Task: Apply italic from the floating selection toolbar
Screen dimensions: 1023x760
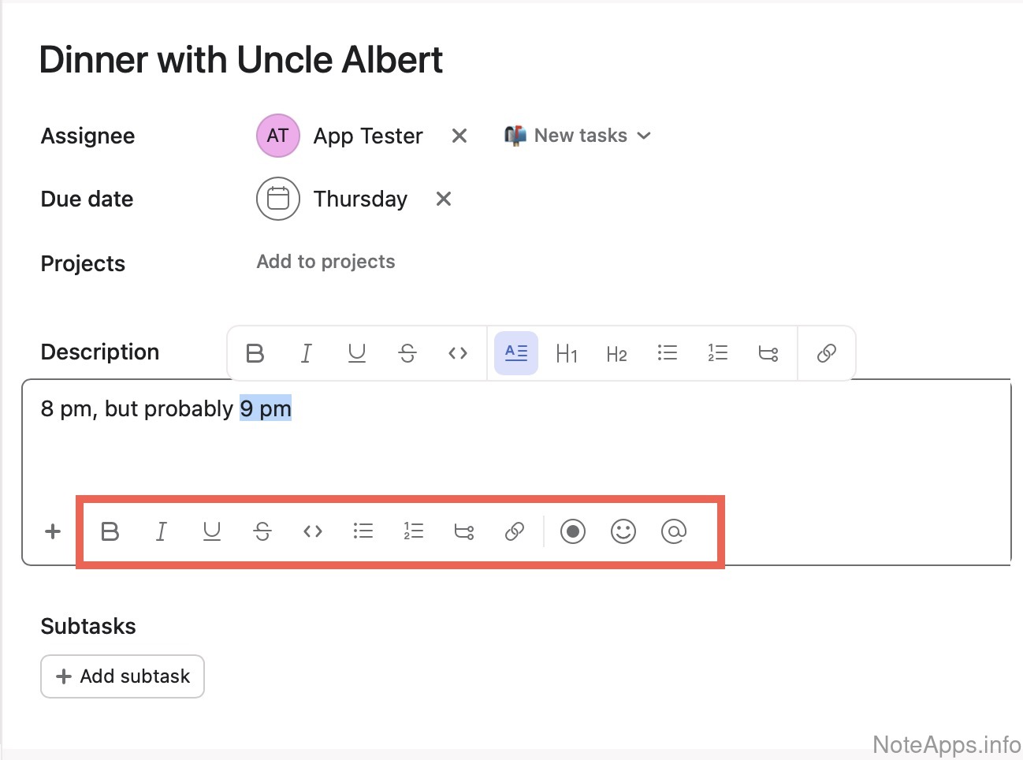Action: click(x=306, y=353)
